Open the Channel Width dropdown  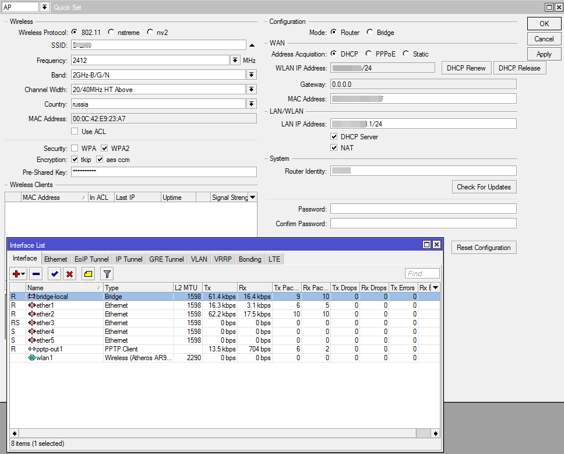pyautogui.click(x=252, y=89)
